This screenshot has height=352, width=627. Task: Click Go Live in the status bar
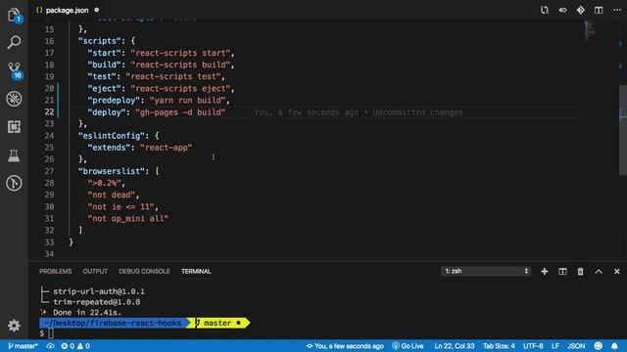pos(408,346)
